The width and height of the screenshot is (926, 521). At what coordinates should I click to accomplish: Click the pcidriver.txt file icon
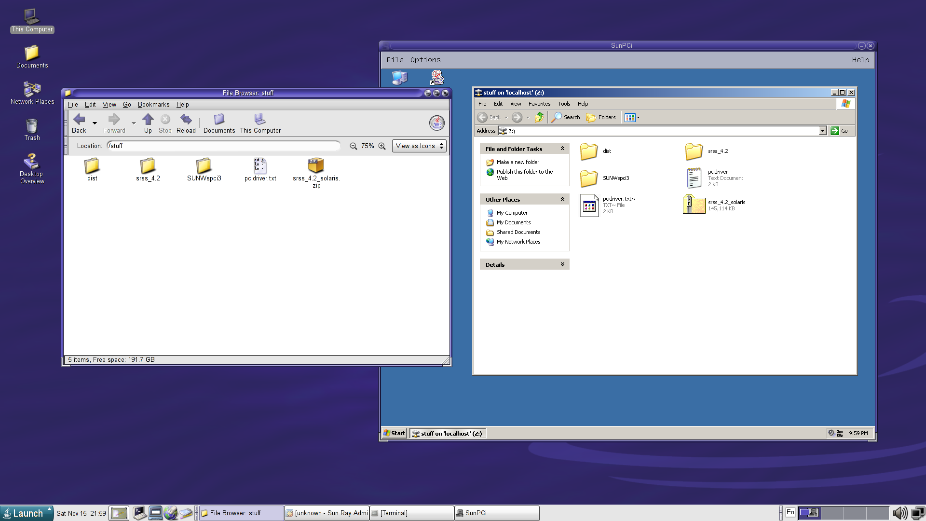click(x=260, y=166)
